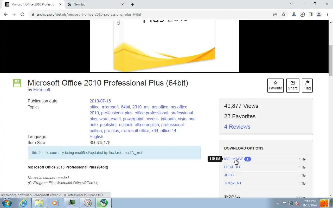Open the share page icon in the address bar
333x208 pixels.
(275, 14)
